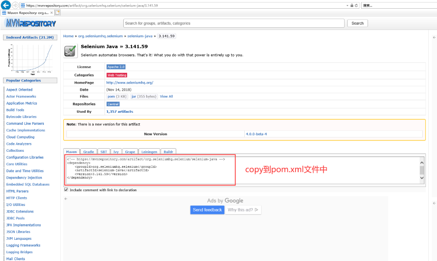The height and width of the screenshot is (261, 437).
Task: Click the ad panel back arrow
Action: tap(66, 199)
